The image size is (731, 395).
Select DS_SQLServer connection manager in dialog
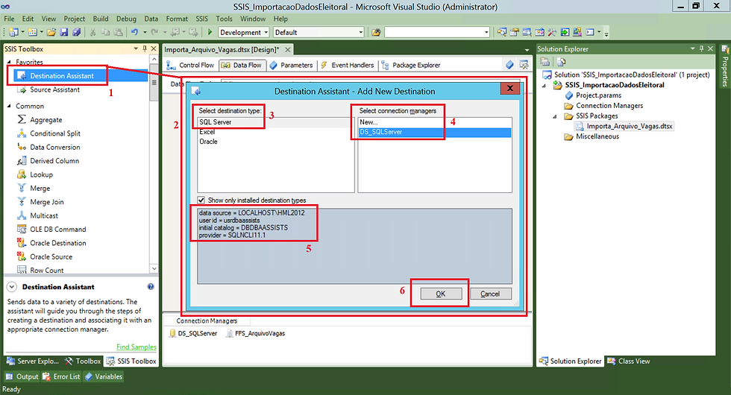(434, 132)
